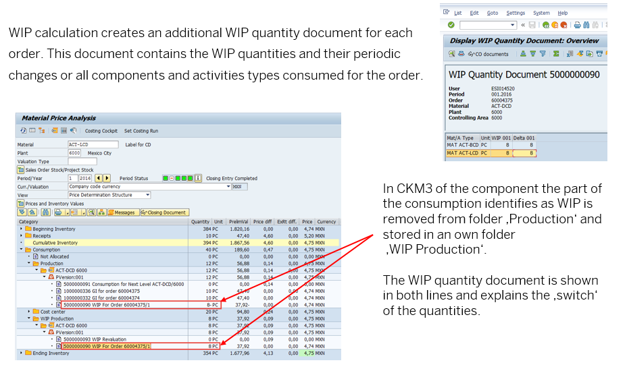Click the PrelimVal column header
Viewport: 627px width, 369px height.
[239, 222]
